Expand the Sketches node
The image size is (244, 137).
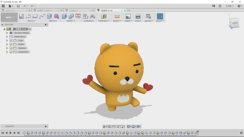[7, 48]
